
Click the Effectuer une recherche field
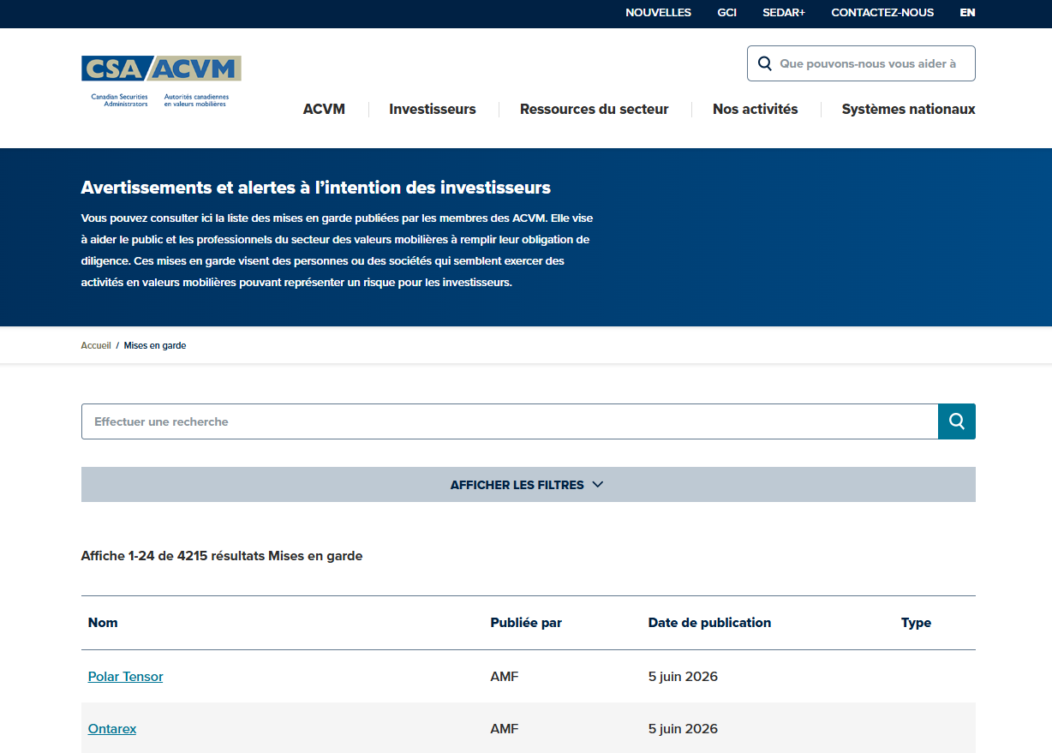click(510, 421)
